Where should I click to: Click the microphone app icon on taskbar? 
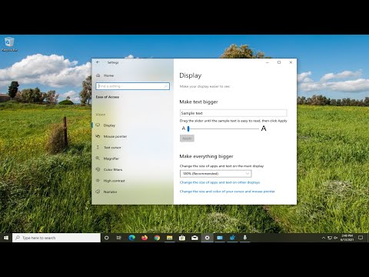tap(244, 238)
